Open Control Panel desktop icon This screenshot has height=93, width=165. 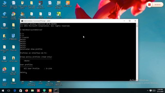point(4,82)
